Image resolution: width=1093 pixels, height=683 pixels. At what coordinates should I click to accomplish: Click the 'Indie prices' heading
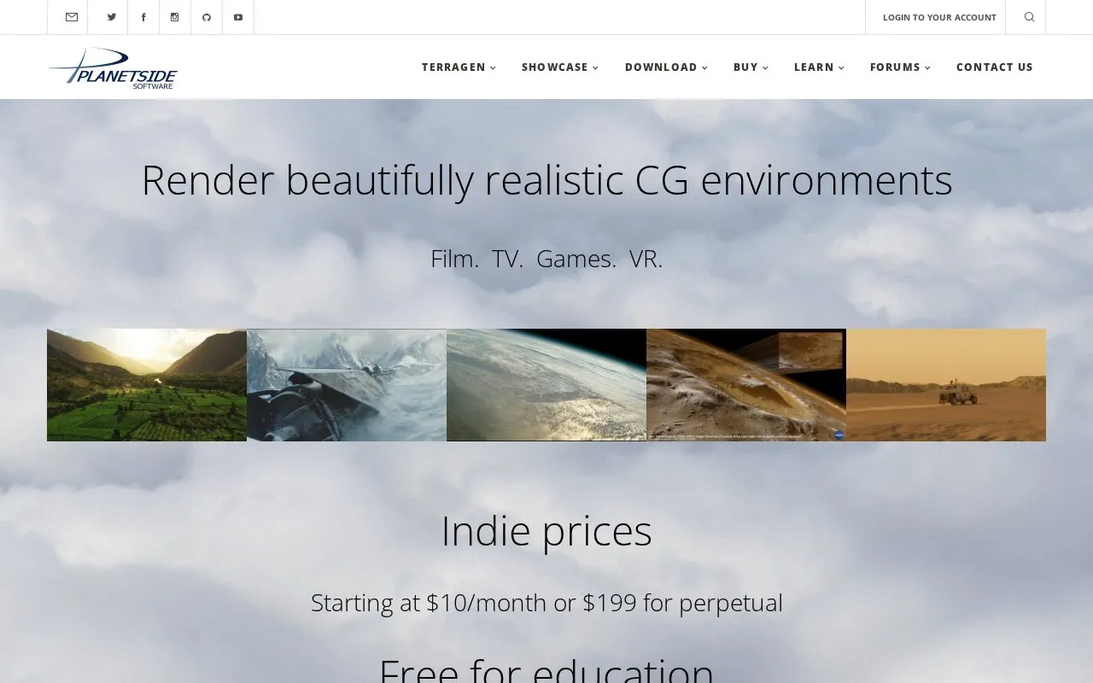point(546,531)
